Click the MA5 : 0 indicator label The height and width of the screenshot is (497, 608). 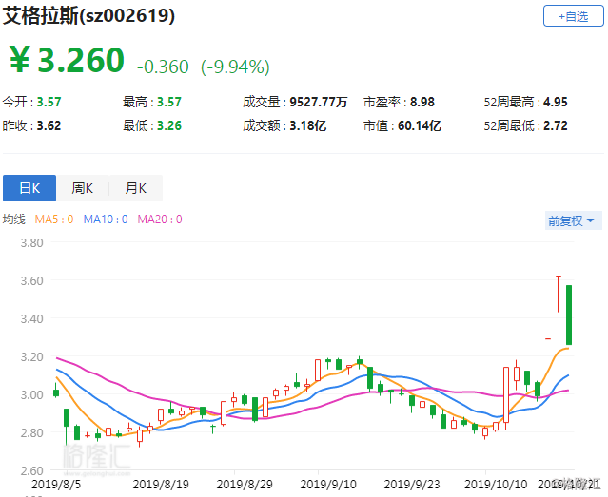tap(54, 220)
